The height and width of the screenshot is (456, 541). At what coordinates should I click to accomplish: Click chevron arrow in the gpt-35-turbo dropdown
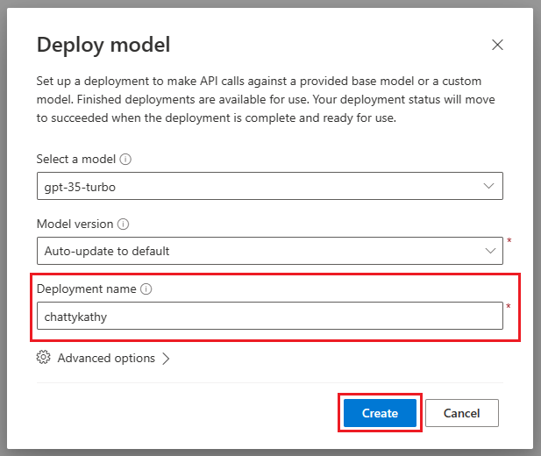coord(488,186)
